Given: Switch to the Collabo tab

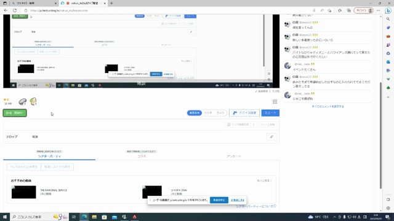Looking at the screenshot, I should click(142, 156).
